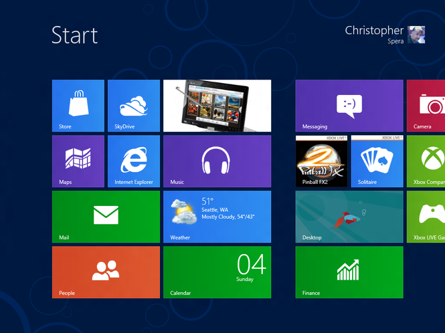Click the Seattle, WA weather text
Viewport: 445px width, 333px height.
[x=215, y=209]
